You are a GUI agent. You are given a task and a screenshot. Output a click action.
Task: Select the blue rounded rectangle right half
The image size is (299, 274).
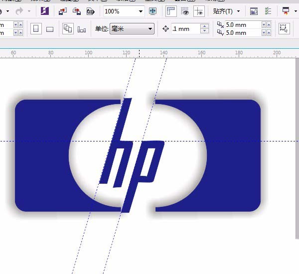(x=233, y=155)
